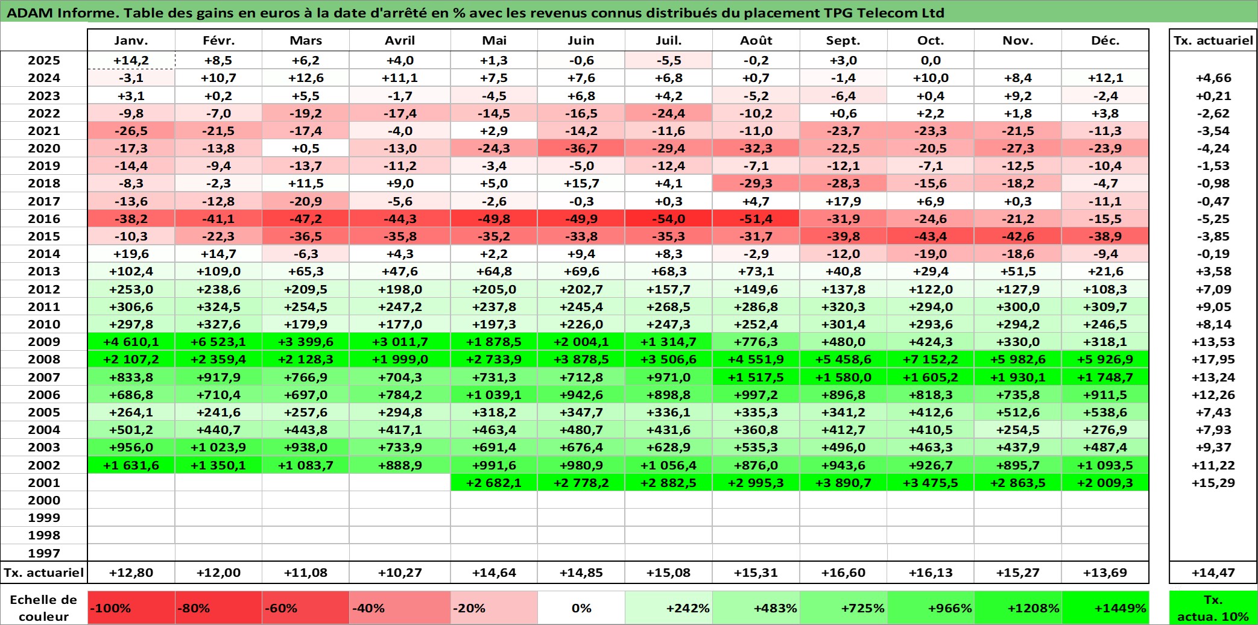Select the +1449% bright green swatch
The width and height of the screenshot is (1258, 625).
(x=1105, y=608)
